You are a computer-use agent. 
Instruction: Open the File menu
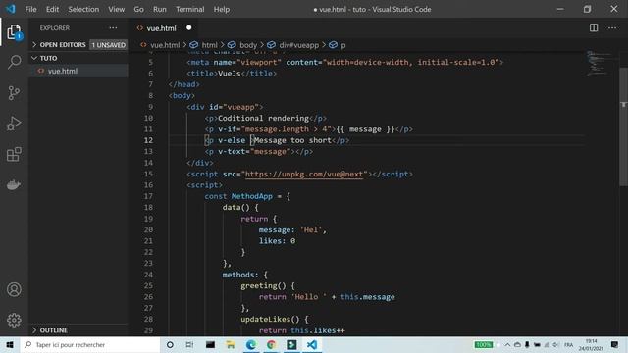(x=30, y=9)
